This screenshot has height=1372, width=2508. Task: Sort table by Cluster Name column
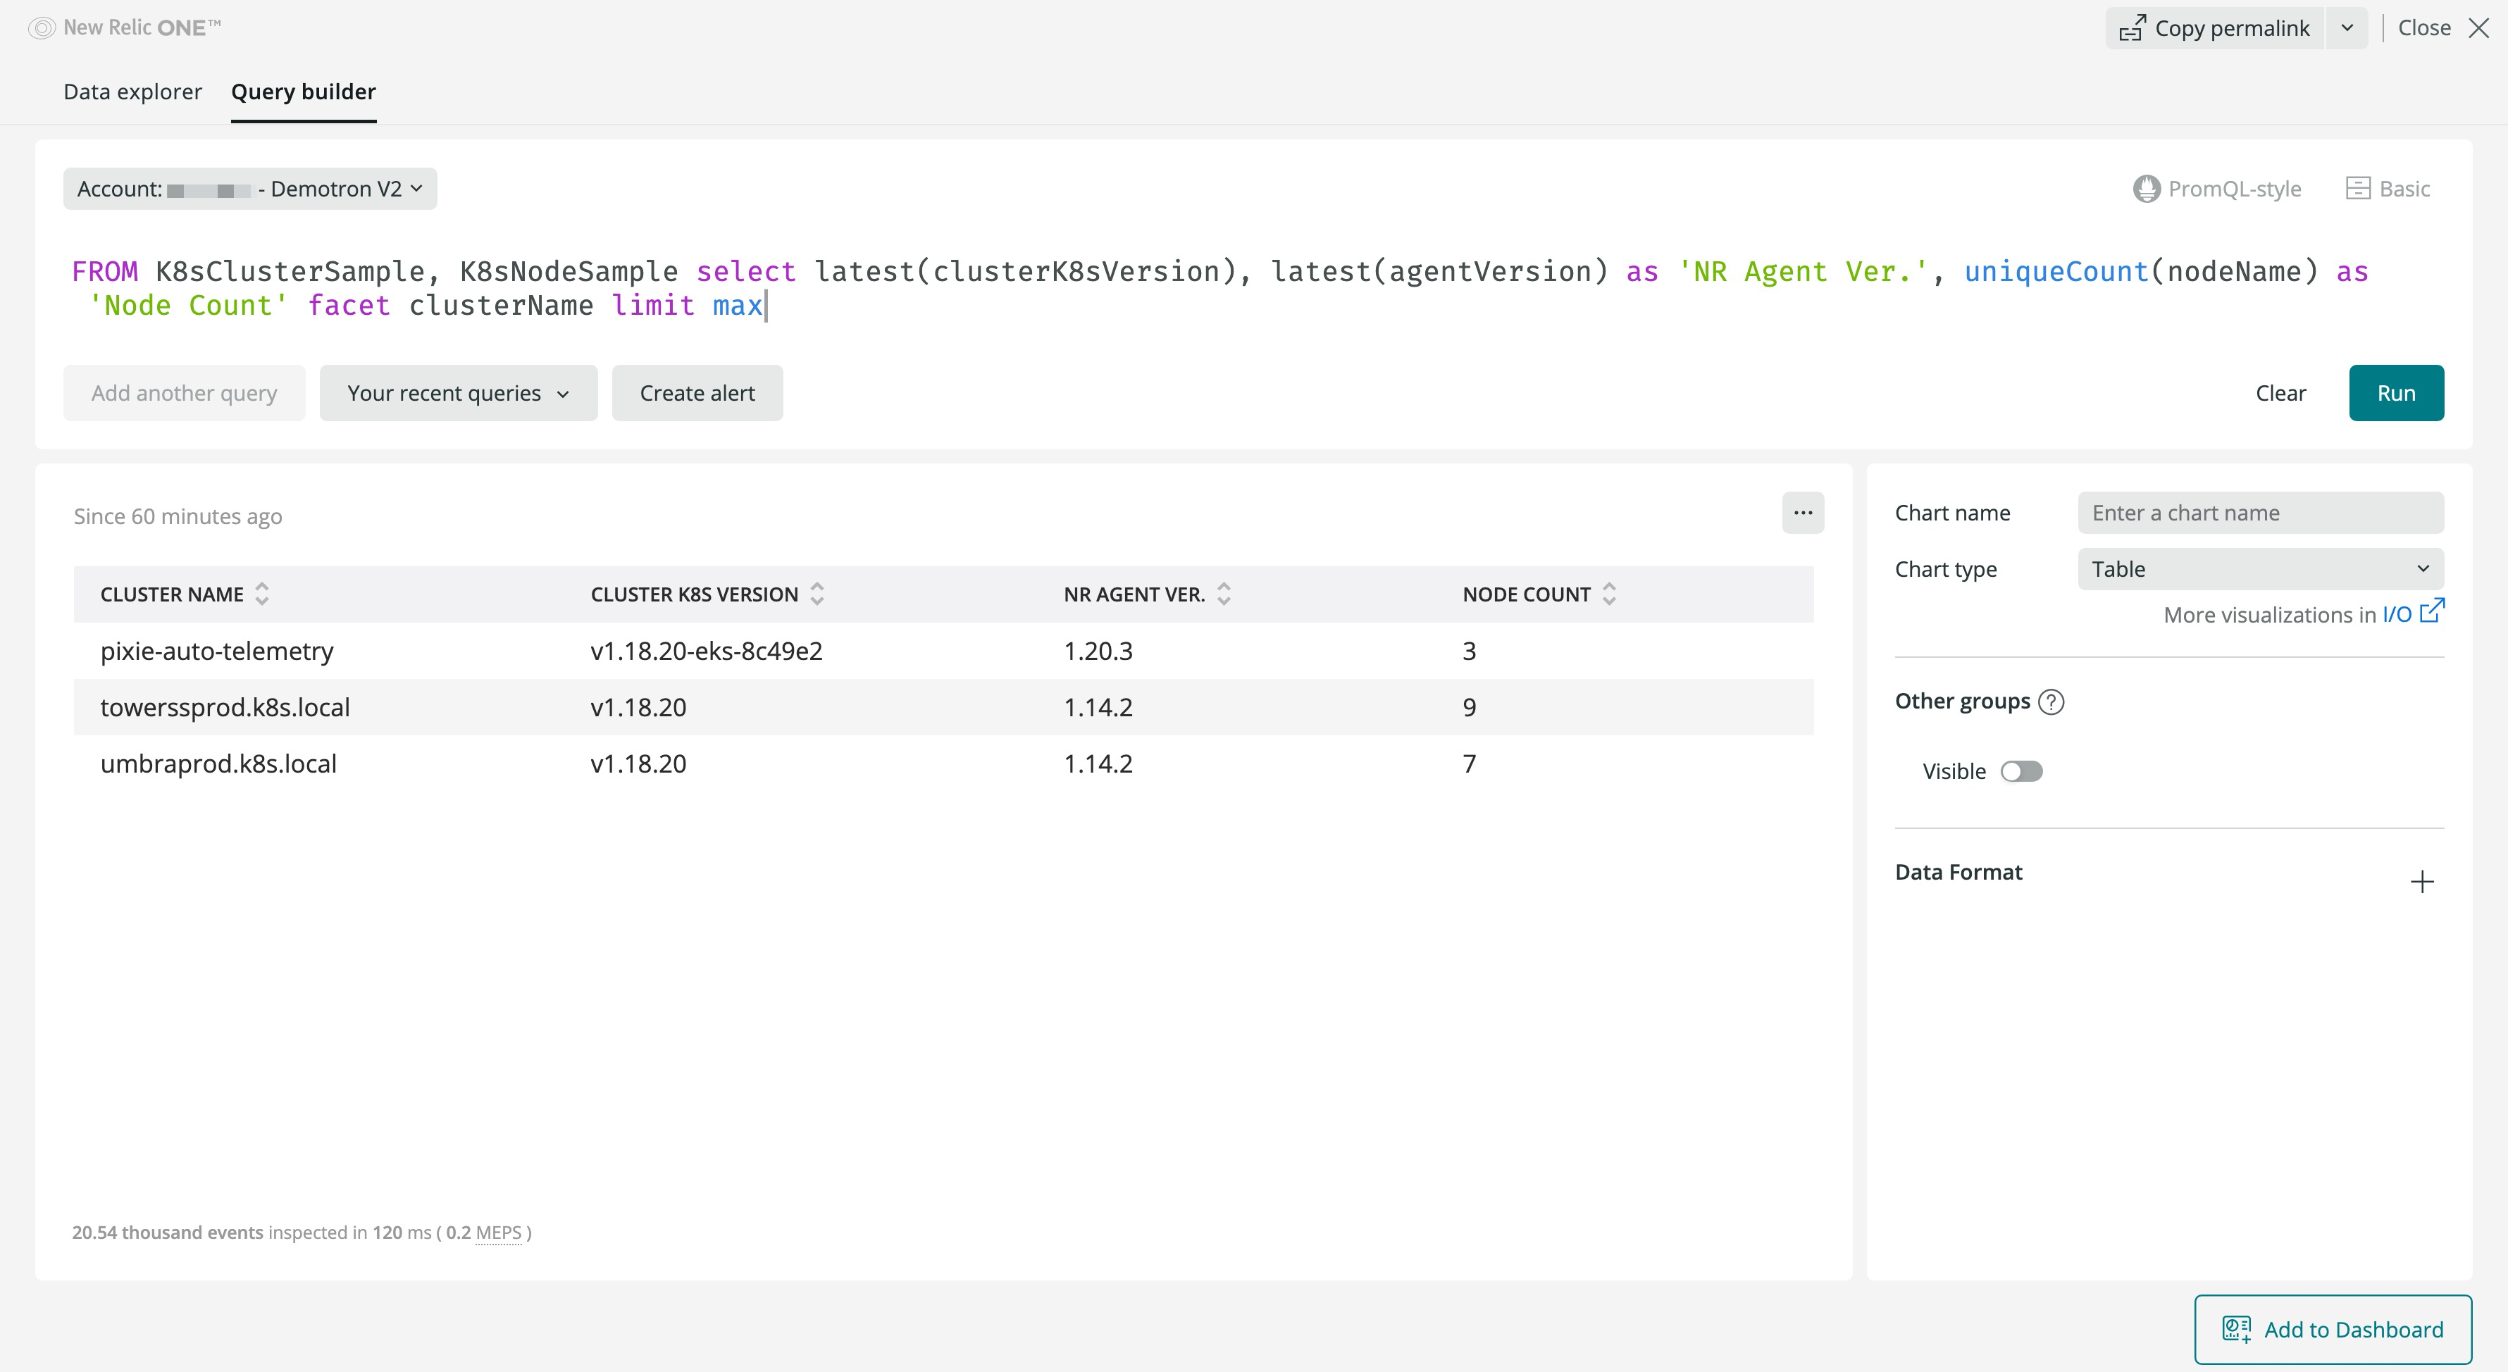click(262, 594)
